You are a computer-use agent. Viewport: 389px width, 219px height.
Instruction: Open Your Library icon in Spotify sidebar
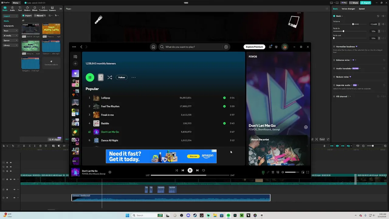[75, 57]
